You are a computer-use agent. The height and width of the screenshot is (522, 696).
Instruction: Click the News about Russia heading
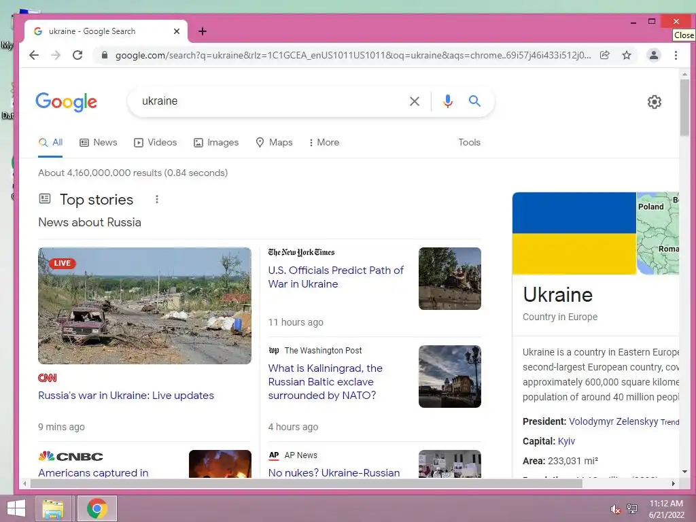[90, 222]
